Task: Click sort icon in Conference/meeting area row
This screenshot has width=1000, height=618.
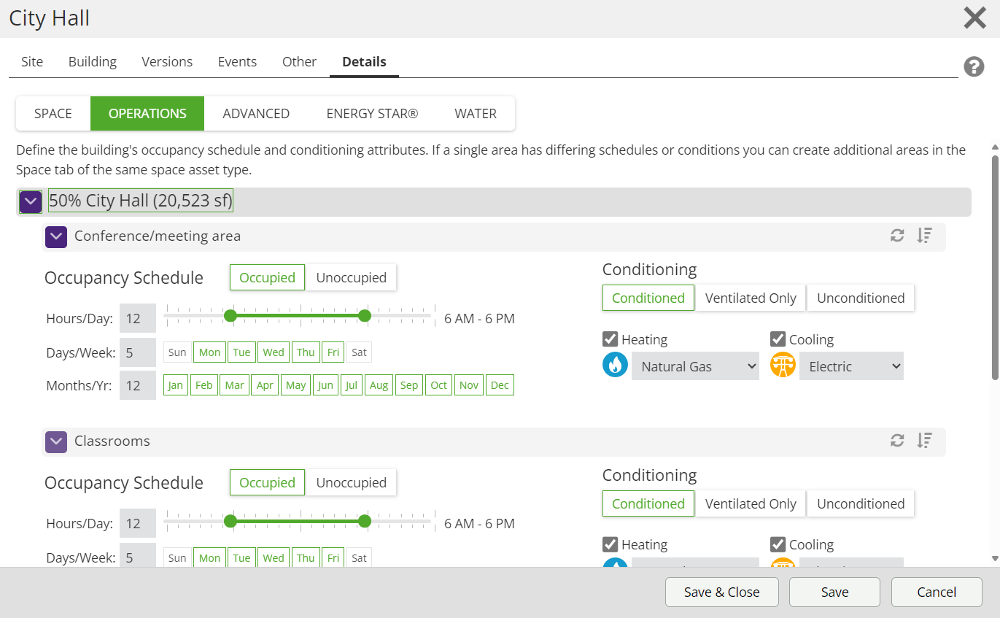Action: [x=924, y=236]
